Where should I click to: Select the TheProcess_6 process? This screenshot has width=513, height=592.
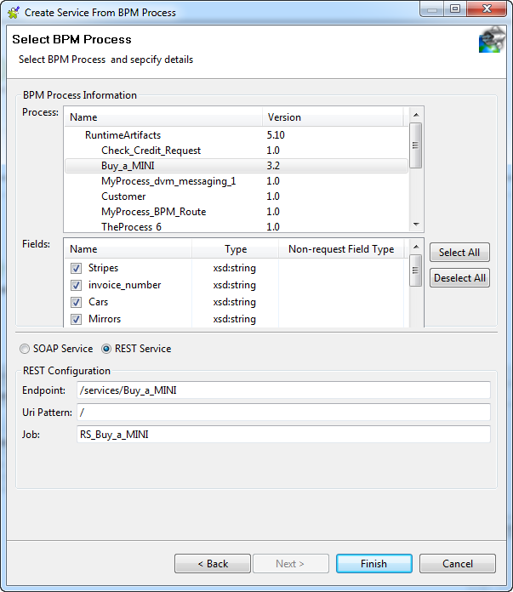pos(131,227)
